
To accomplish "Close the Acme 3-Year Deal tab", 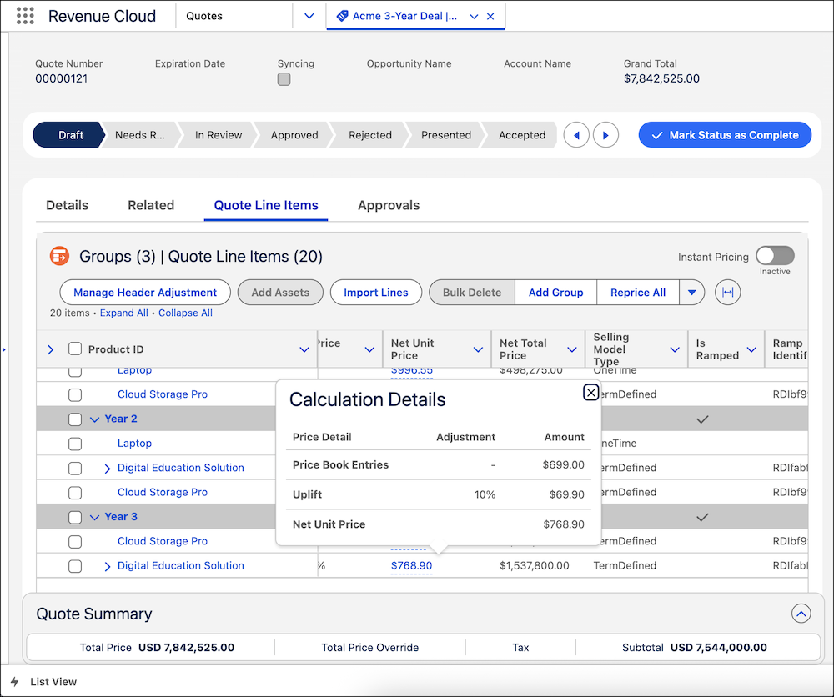I will pyautogui.click(x=490, y=17).
